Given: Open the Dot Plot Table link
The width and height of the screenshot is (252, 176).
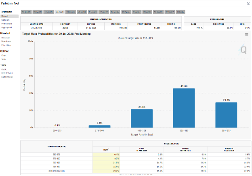Looking at the screenshot, I should (4, 59).
